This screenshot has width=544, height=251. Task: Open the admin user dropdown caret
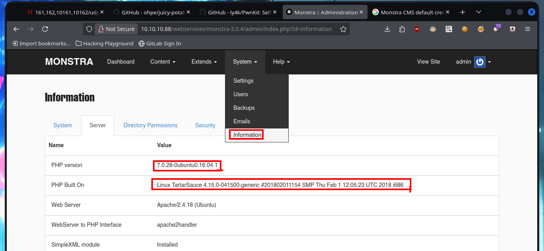point(489,62)
